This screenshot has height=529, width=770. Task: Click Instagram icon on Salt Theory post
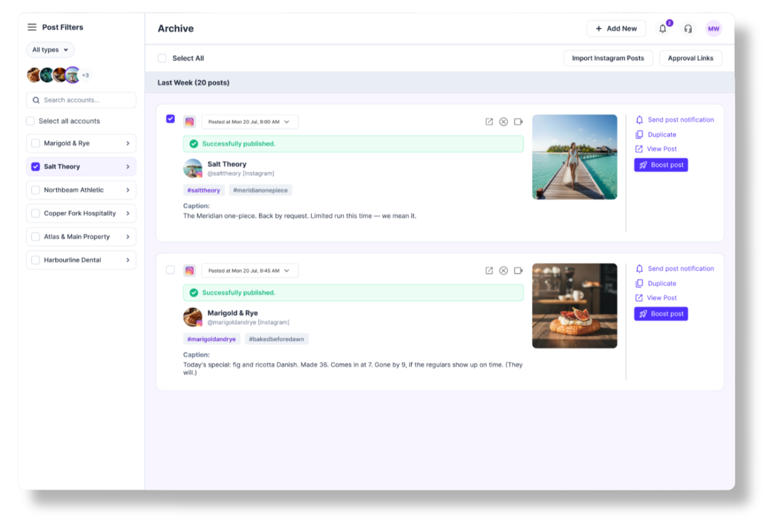click(x=189, y=122)
